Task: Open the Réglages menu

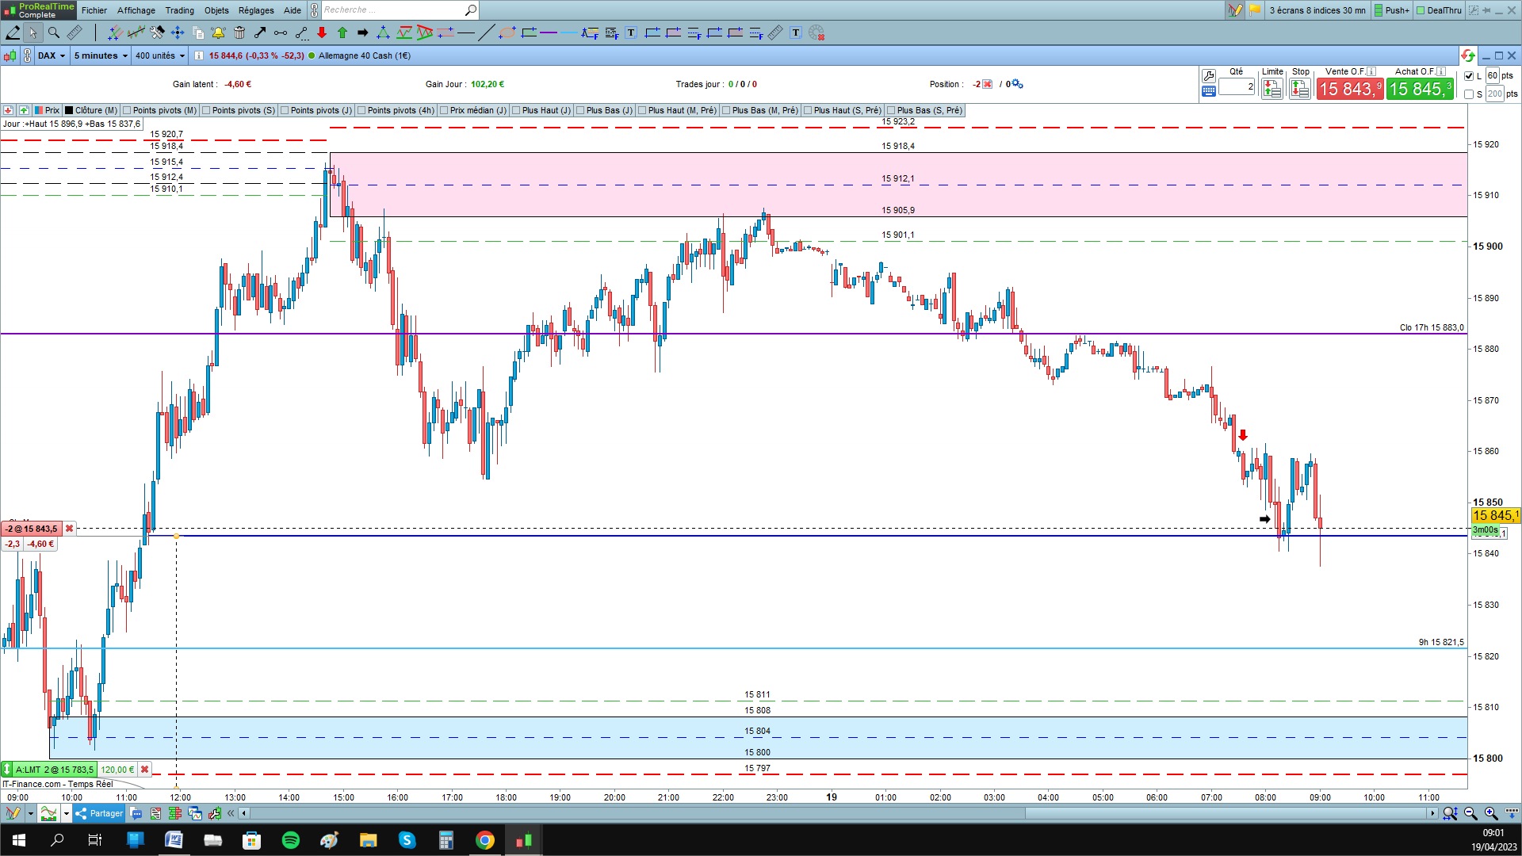Action: coord(256,10)
